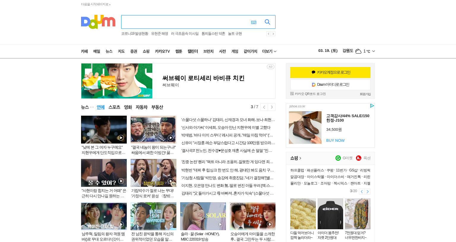Open the 카페 menu item

point(84,51)
